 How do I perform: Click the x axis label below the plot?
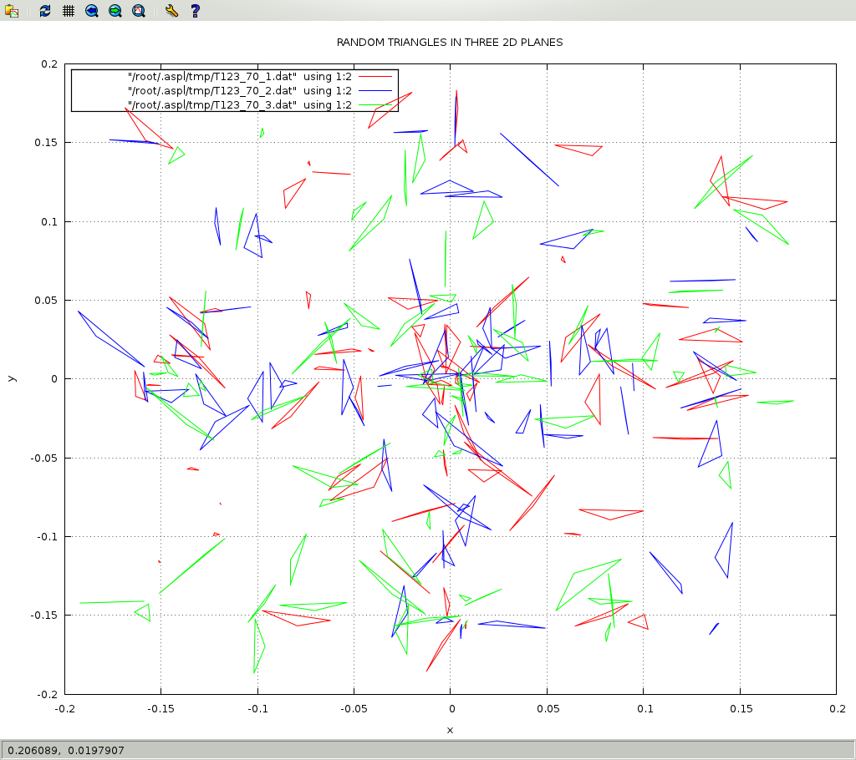pyautogui.click(x=450, y=730)
